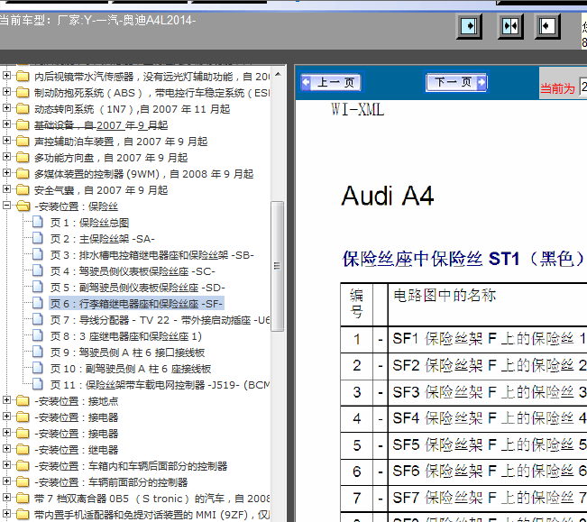The image size is (587, 522).
Task: Open 页 11：保险丝架带车载电网控制器 -J519-
Action: pyautogui.click(x=160, y=385)
